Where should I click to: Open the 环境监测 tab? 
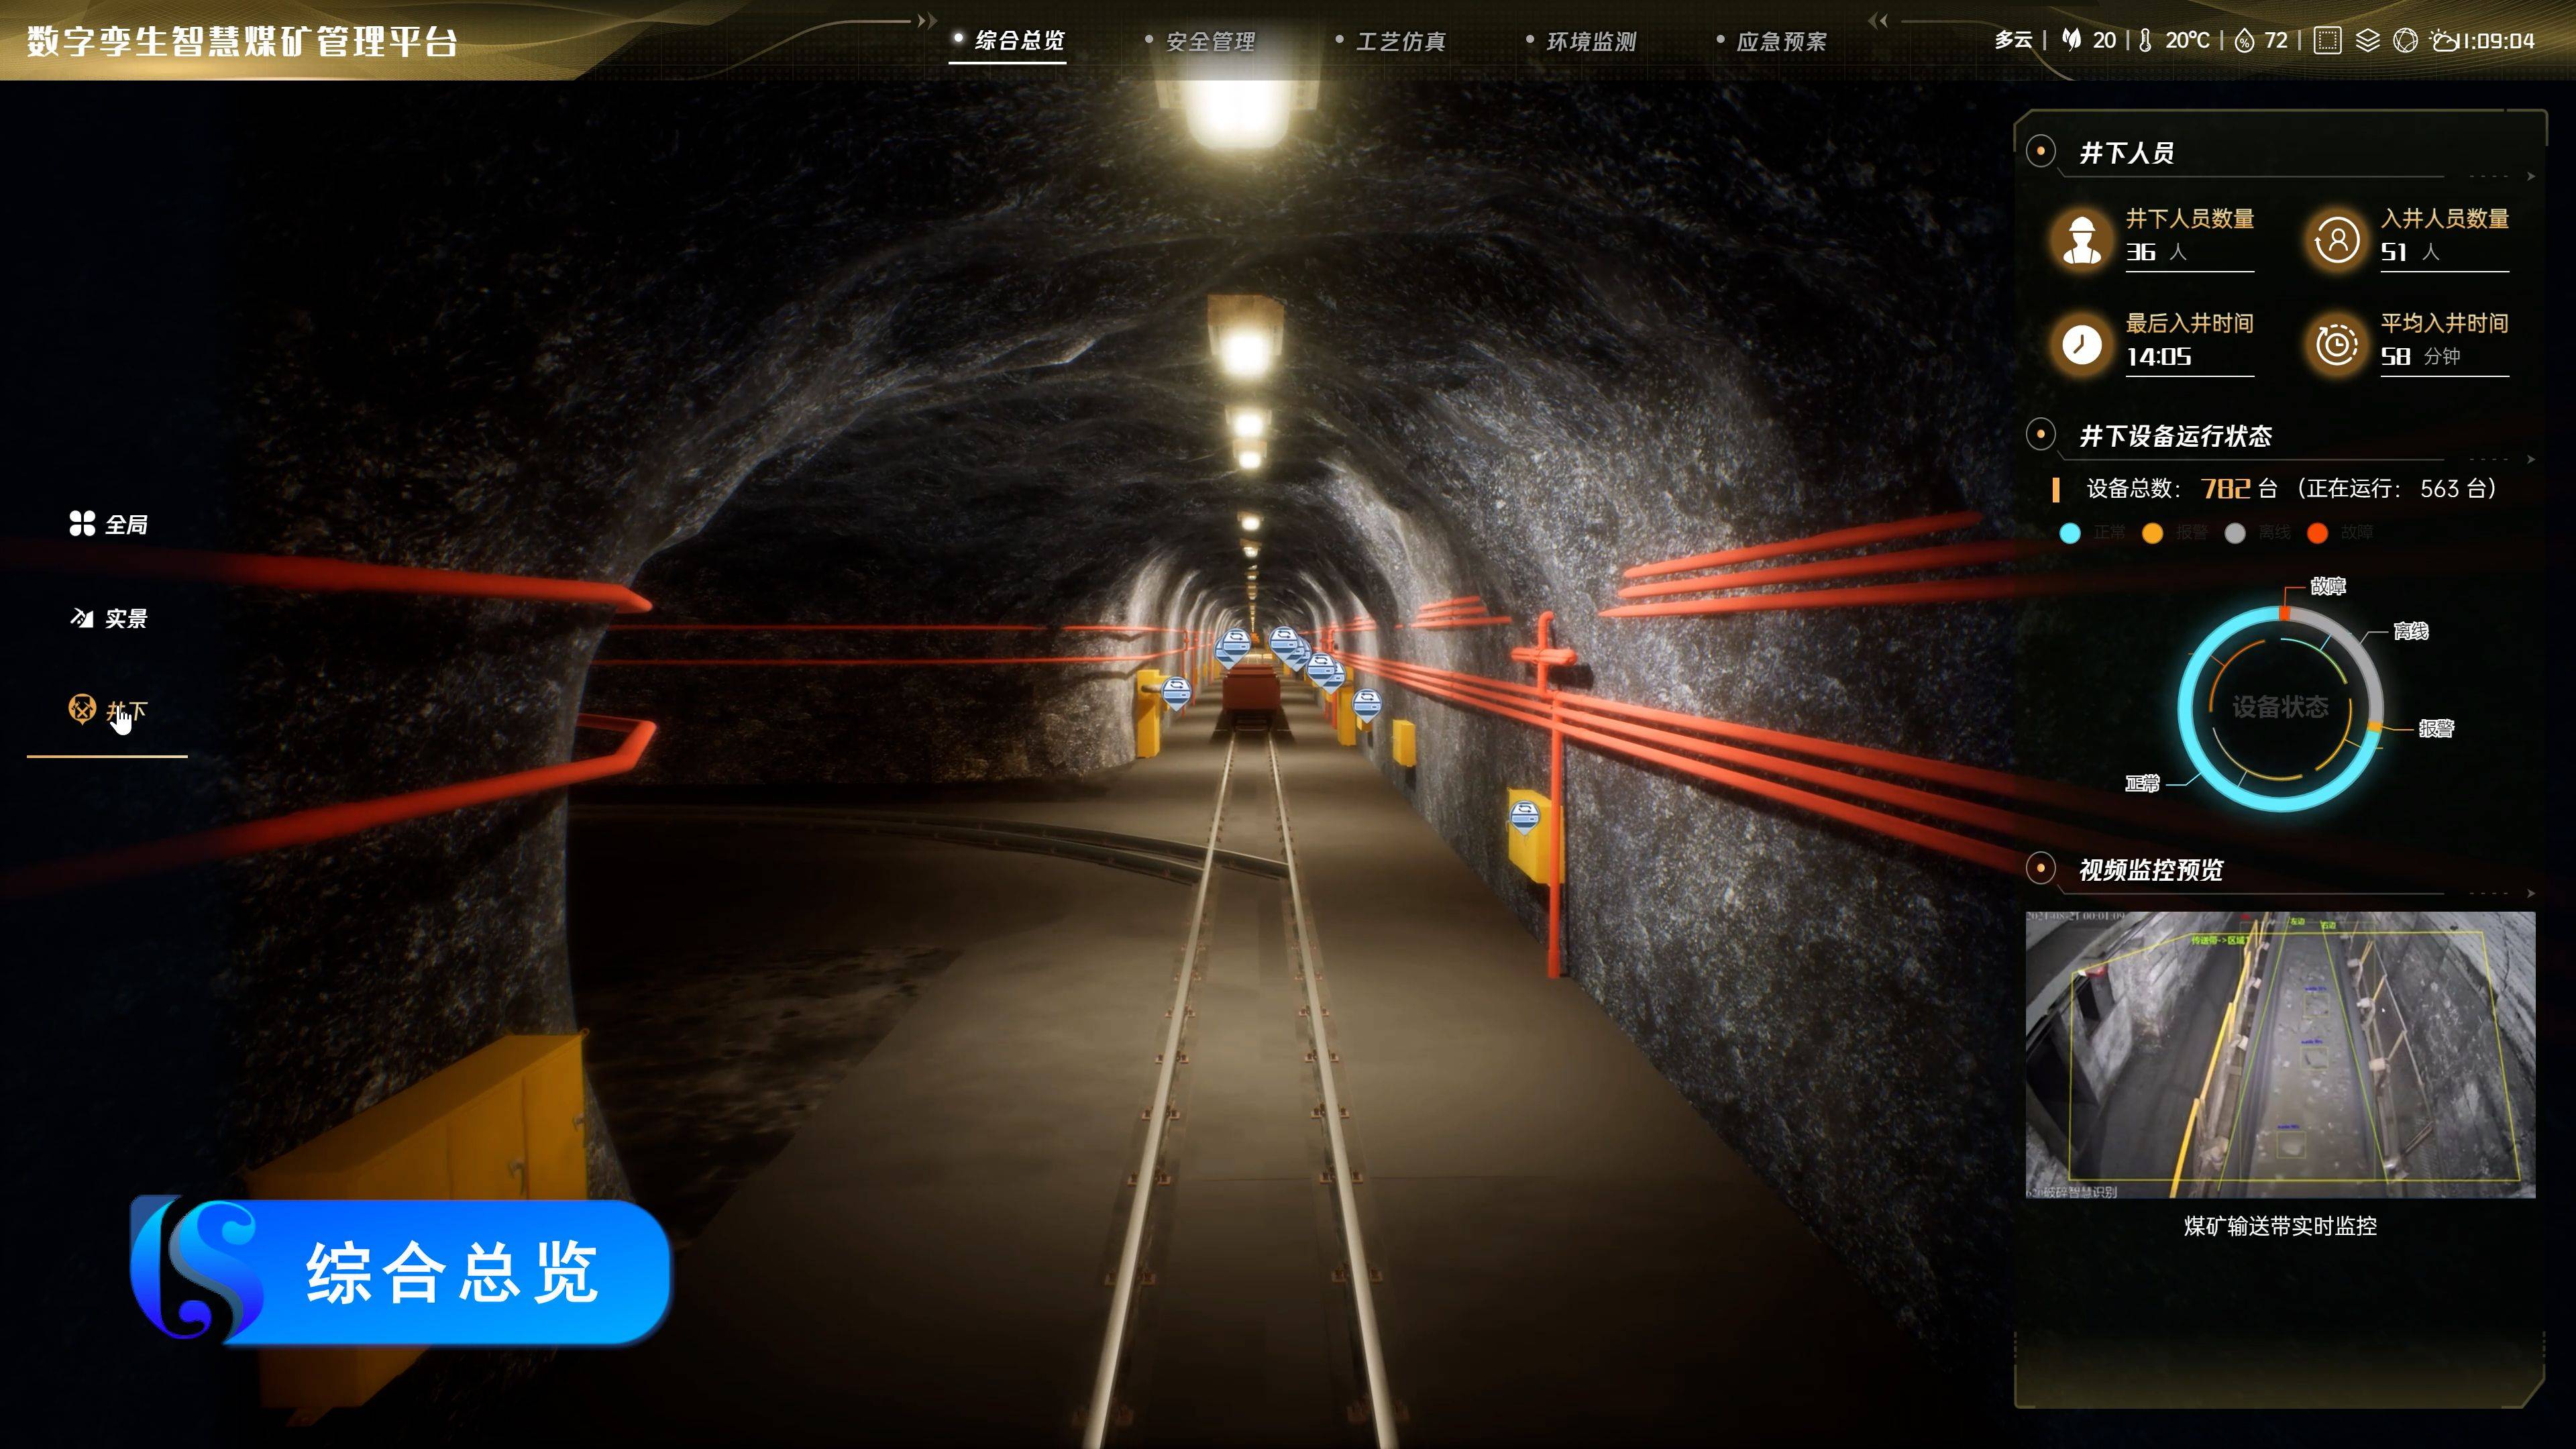click(1590, 42)
